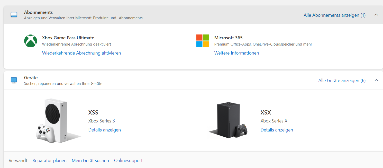Image resolution: width=383 pixels, height=168 pixels.
Task: Click 'Wiederkehrende Abrechnung deaktiviert' status text
Action: click(x=77, y=44)
